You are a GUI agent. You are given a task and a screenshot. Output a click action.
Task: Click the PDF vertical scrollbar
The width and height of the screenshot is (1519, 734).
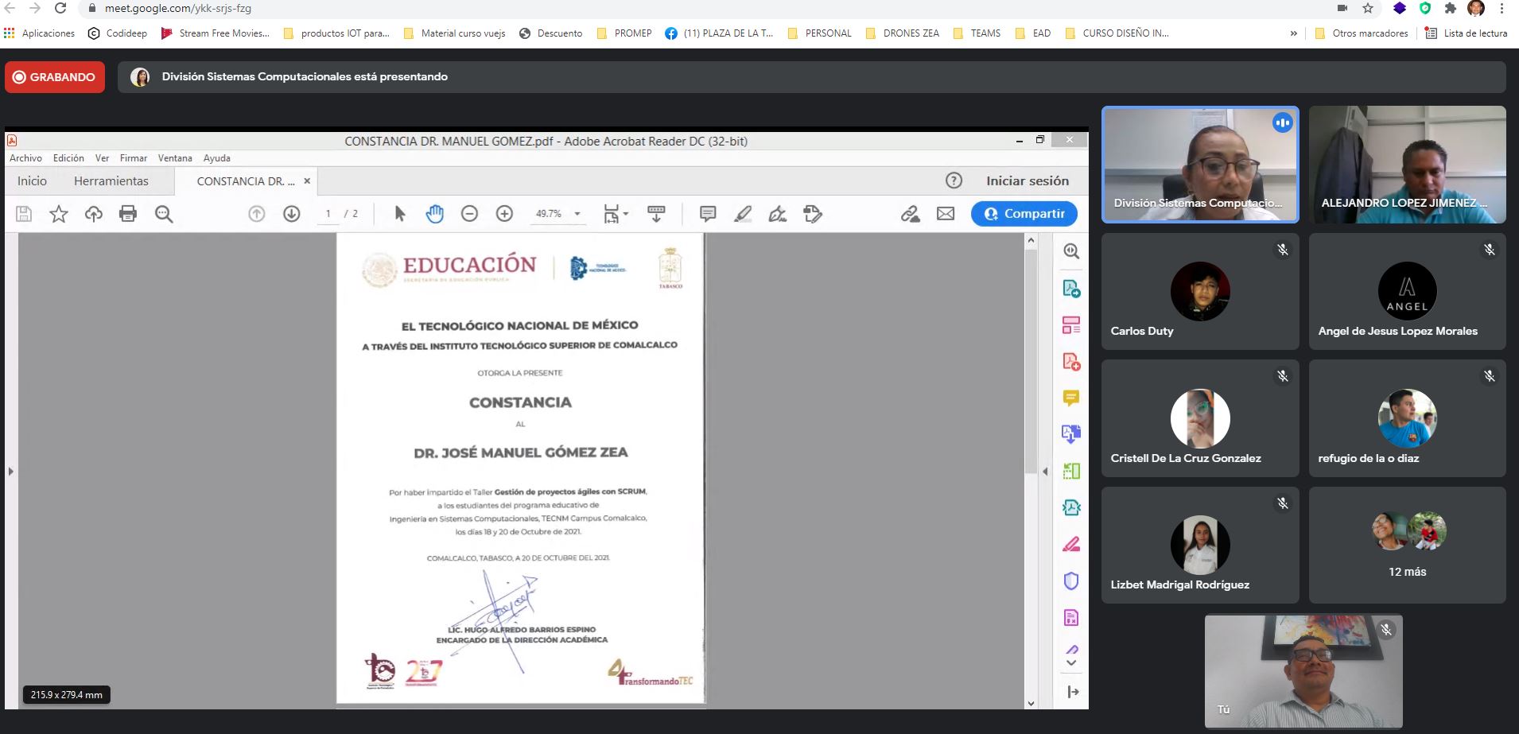coord(1031,358)
